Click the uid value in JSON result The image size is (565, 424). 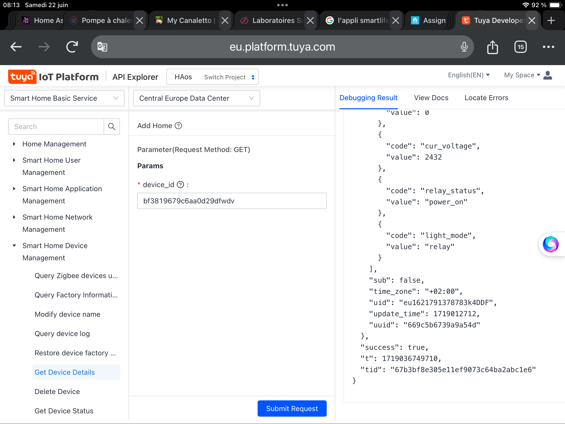coord(446,302)
